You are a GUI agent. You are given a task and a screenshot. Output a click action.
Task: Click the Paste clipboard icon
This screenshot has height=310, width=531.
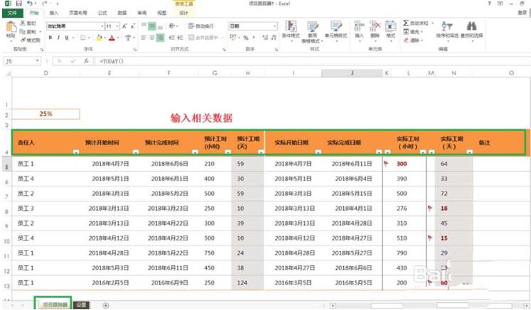click(11, 27)
